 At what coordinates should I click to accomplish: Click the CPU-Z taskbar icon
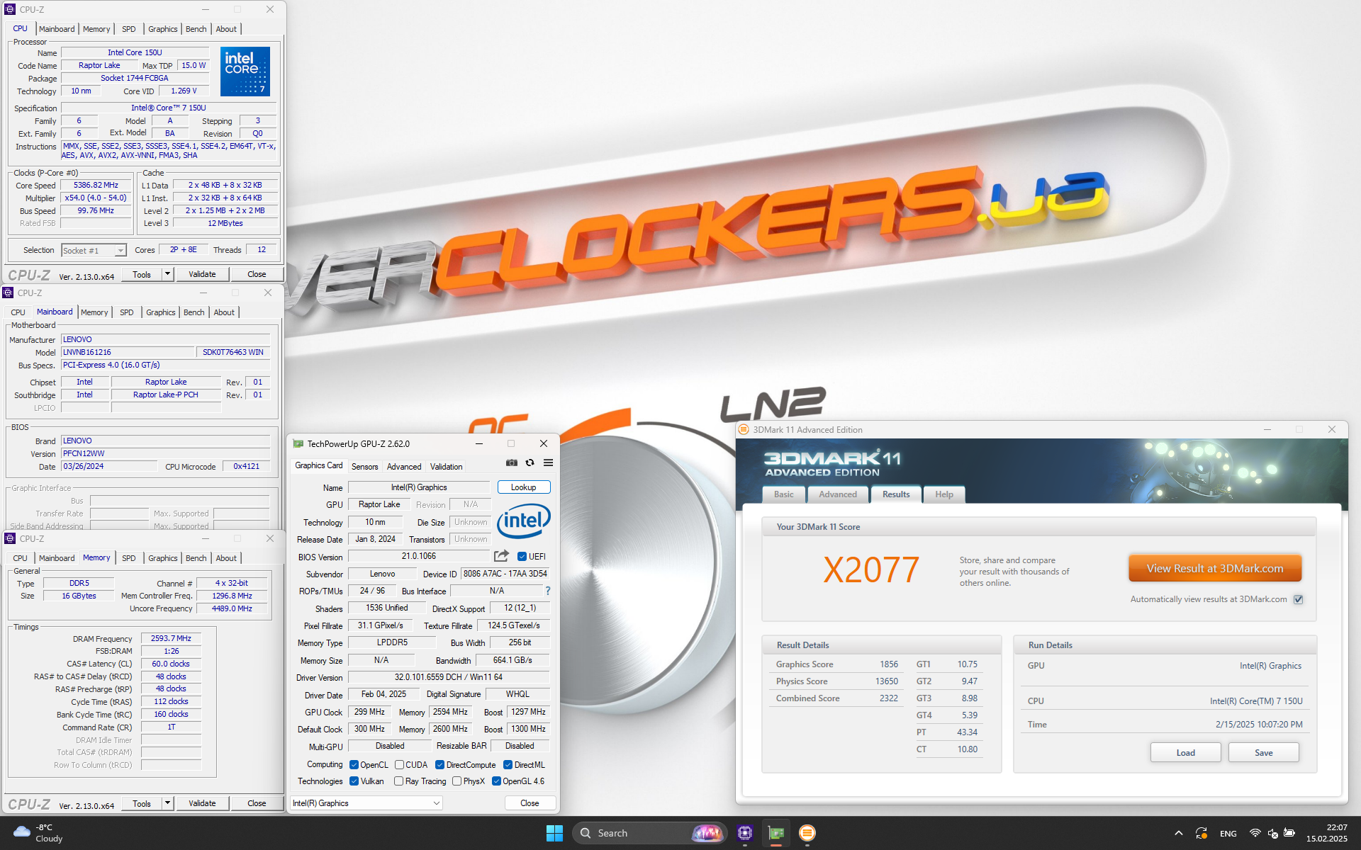click(x=744, y=833)
